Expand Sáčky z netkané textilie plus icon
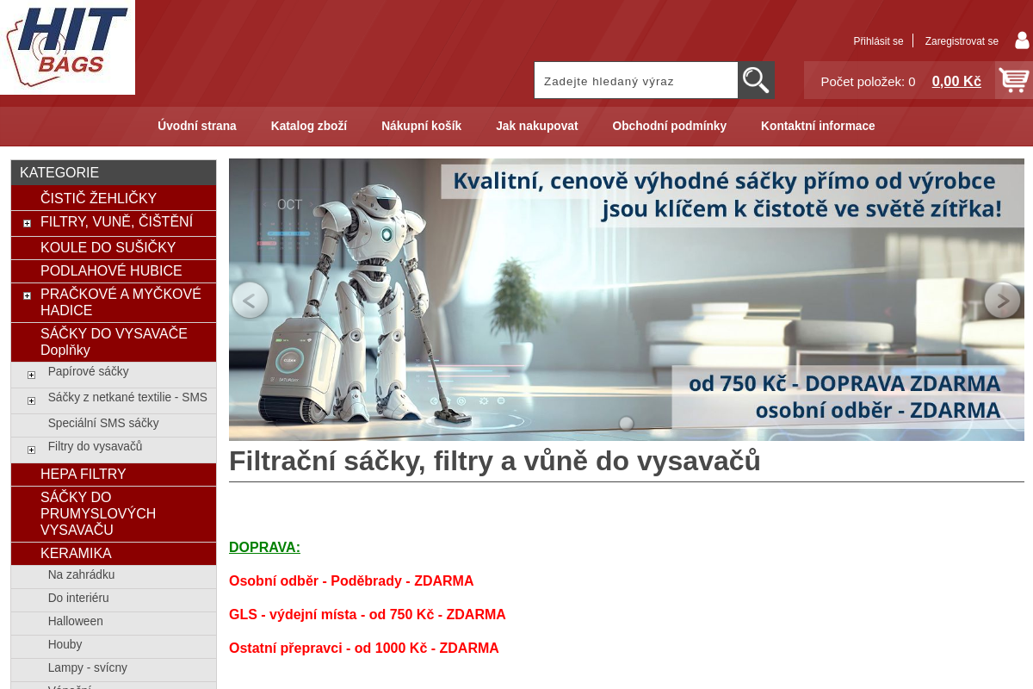The height and width of the screenshot is (689, 1033). (31, 400)
